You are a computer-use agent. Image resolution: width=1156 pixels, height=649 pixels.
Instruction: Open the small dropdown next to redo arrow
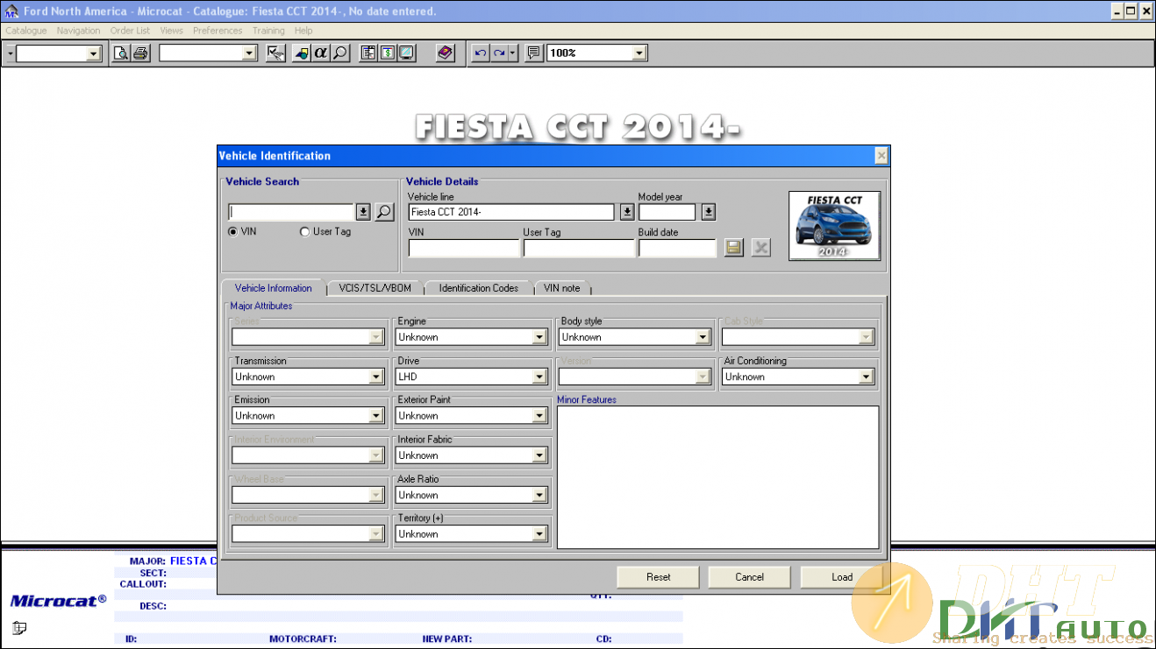(513, 53)
